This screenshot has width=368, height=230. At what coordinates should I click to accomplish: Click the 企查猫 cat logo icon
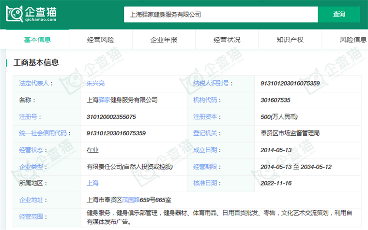tap(15, 14)
